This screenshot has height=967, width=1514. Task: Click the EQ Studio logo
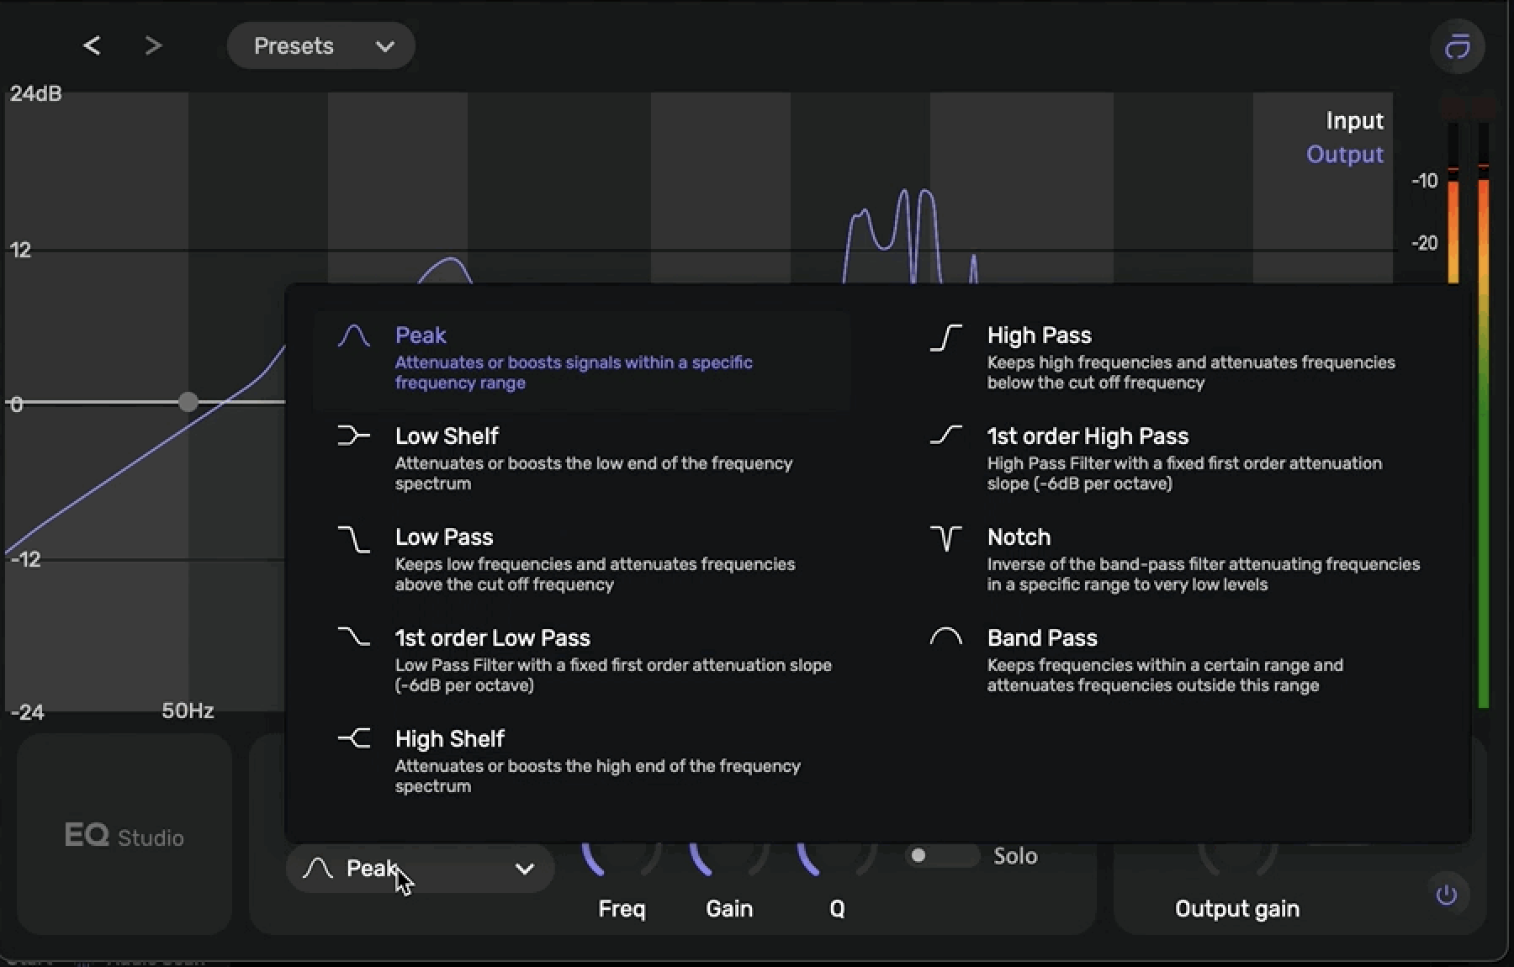point(124,836)
